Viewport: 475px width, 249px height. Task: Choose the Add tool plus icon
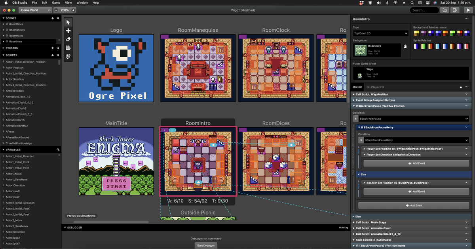(68, 31)
